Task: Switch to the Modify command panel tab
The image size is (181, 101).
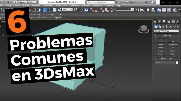Action: point(160,22)
